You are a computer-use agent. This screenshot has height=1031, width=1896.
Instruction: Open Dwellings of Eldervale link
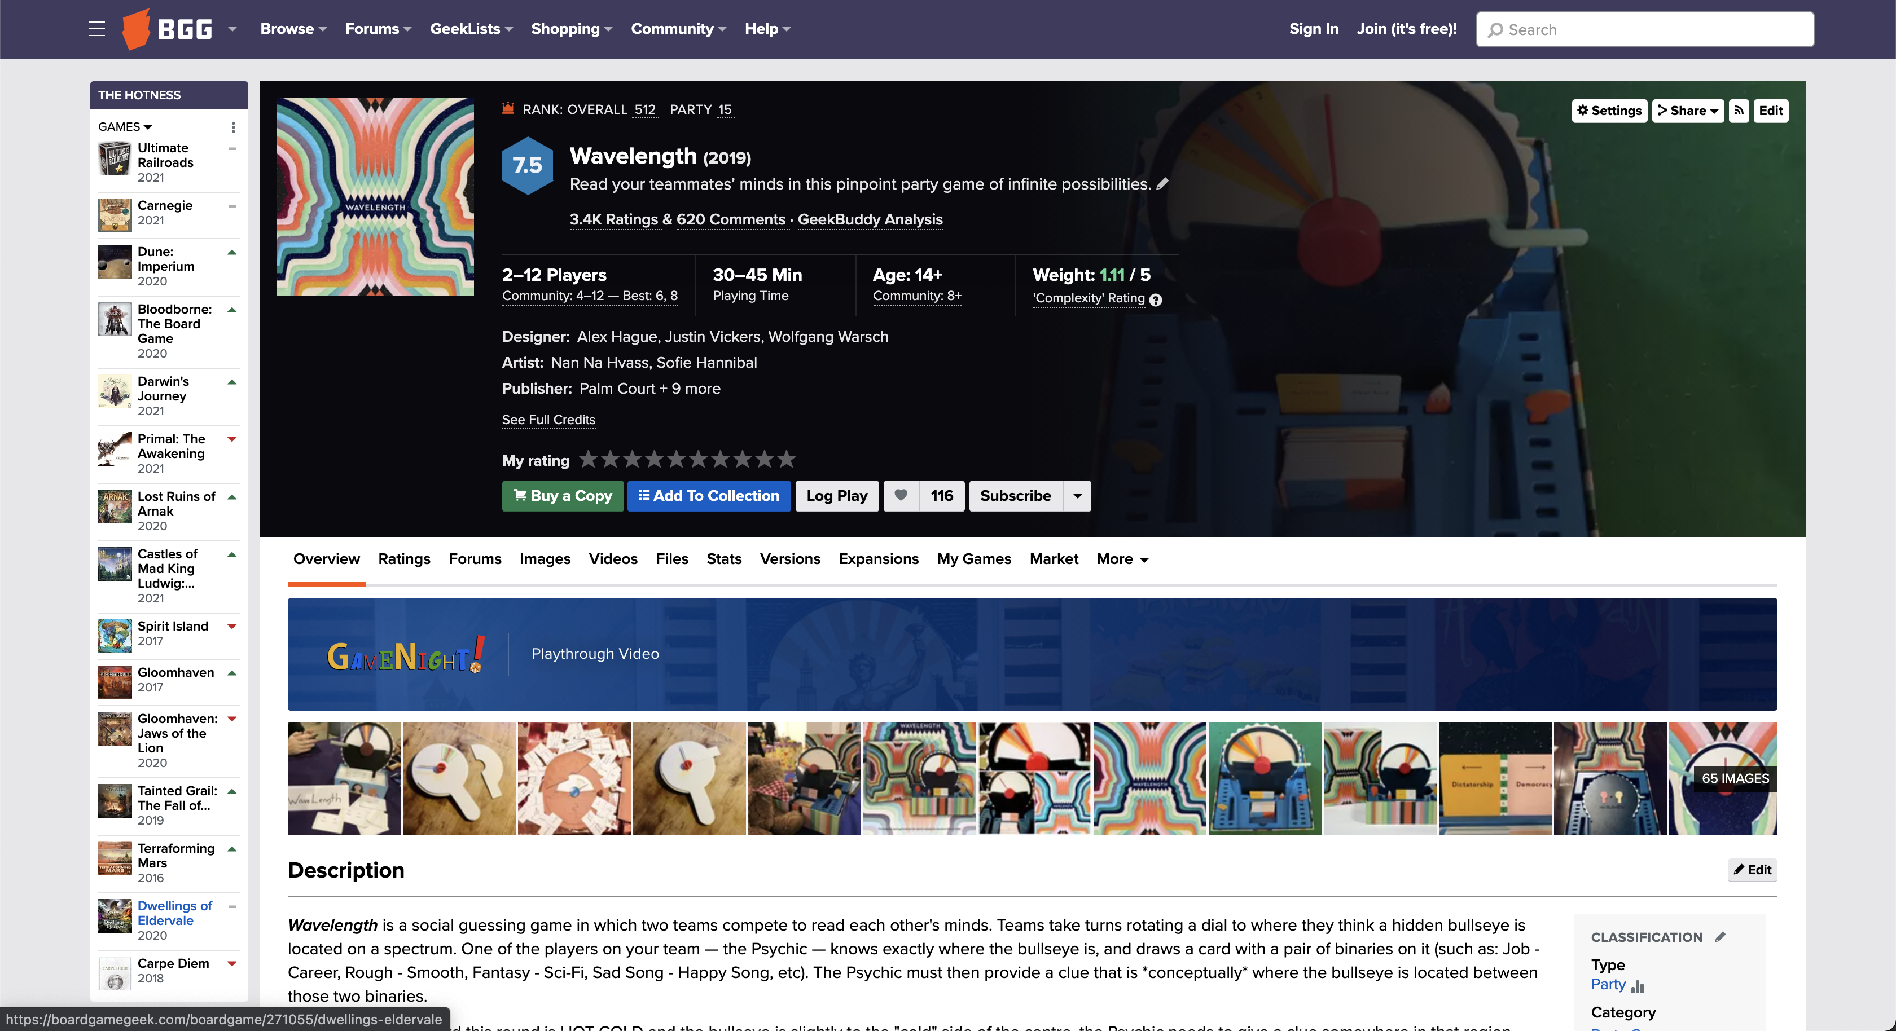pos(174,913)
